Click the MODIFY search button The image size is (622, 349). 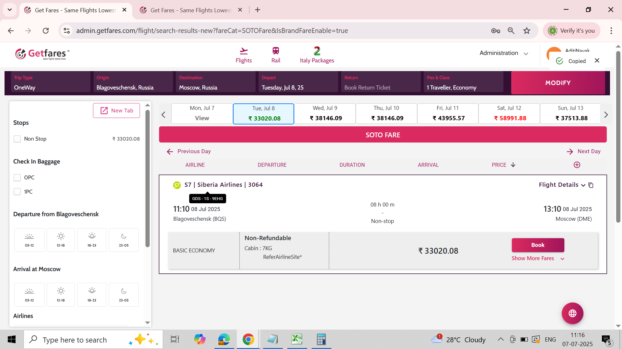558,83
